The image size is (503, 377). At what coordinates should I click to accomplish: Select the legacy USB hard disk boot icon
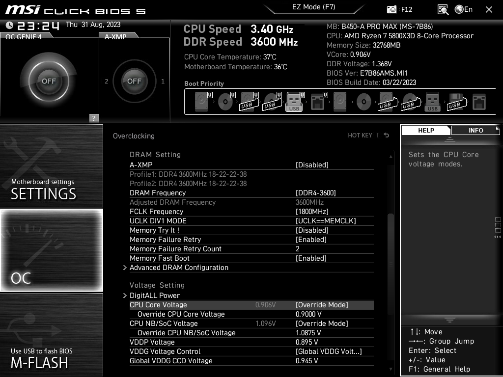coord(387,102)
